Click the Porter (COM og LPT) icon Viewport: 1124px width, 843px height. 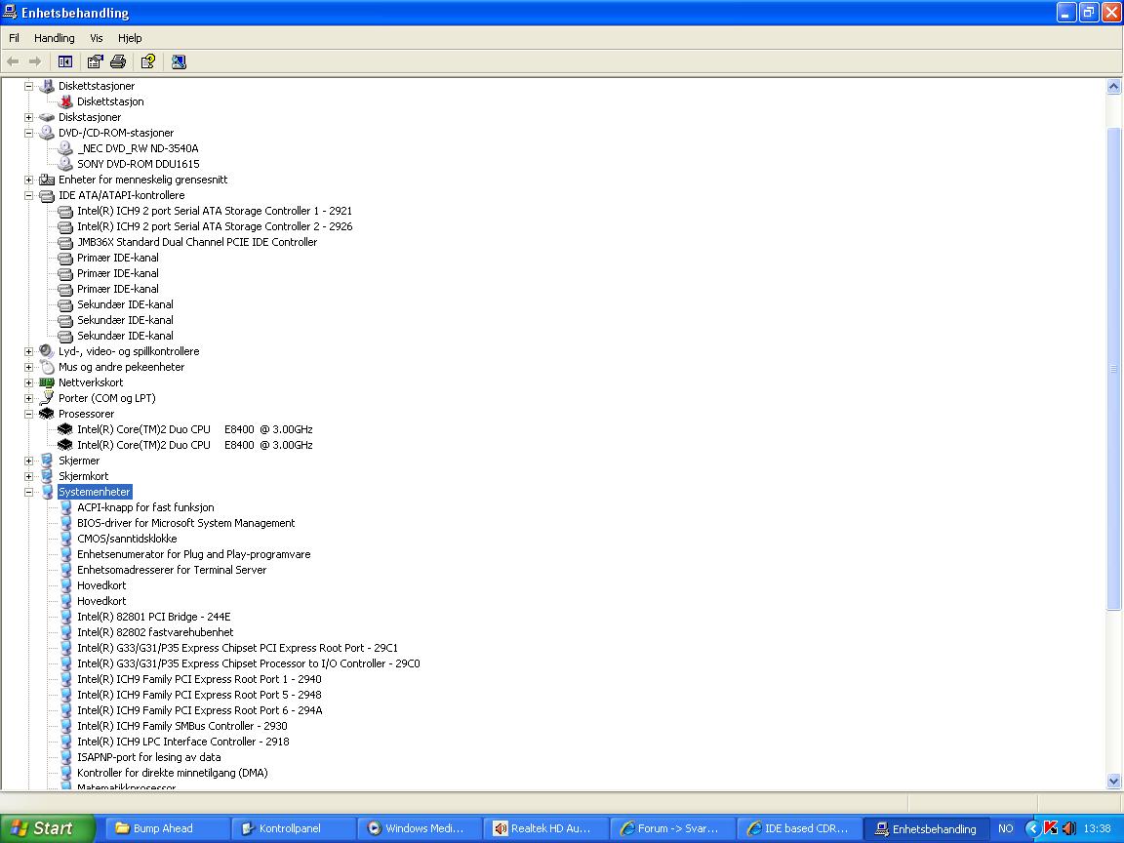[47, 398]
